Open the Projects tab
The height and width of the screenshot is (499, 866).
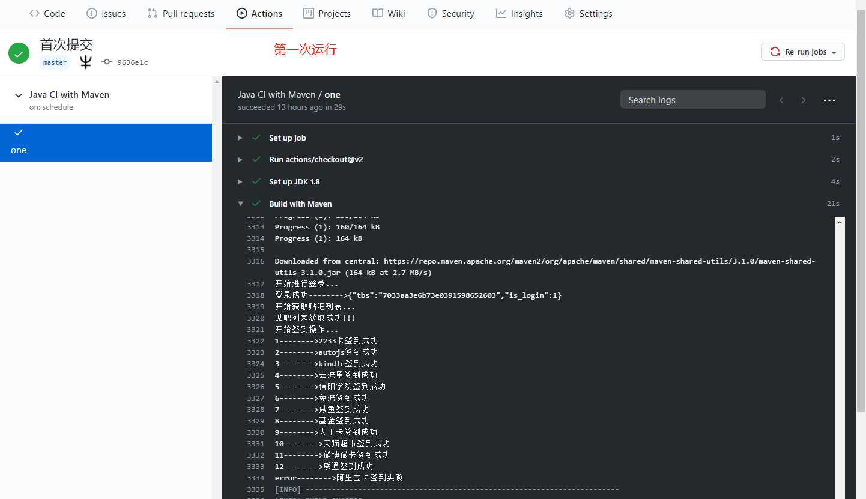click(x=327, y=13)
